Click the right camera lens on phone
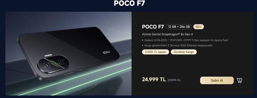Screen dimensions: 257x98 tap(61, 62)
